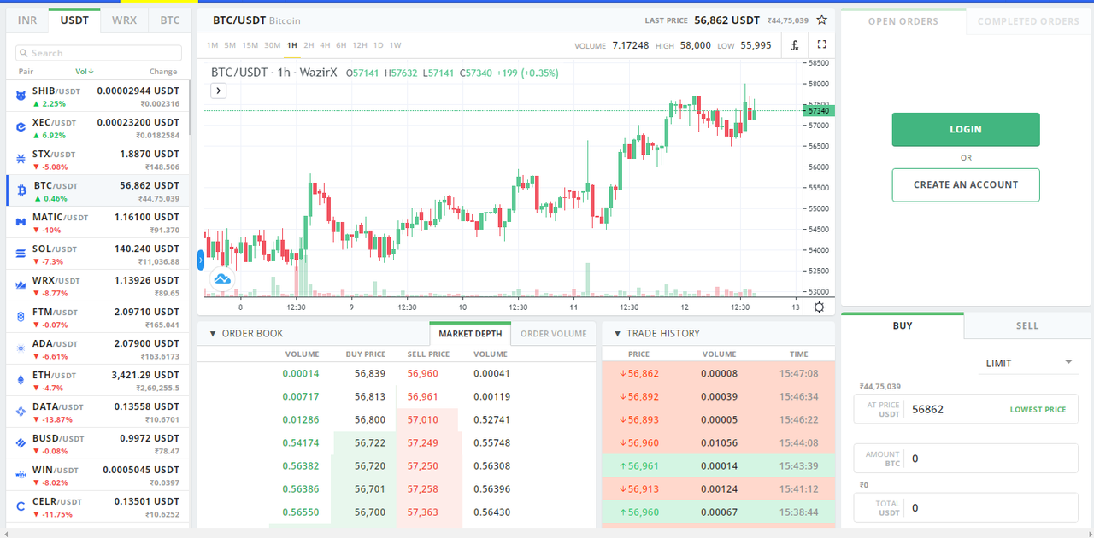Open the SELL tab
The width and height of the screenshot is (1094, 538).
pyautogui.click(x=1027, y=325)
